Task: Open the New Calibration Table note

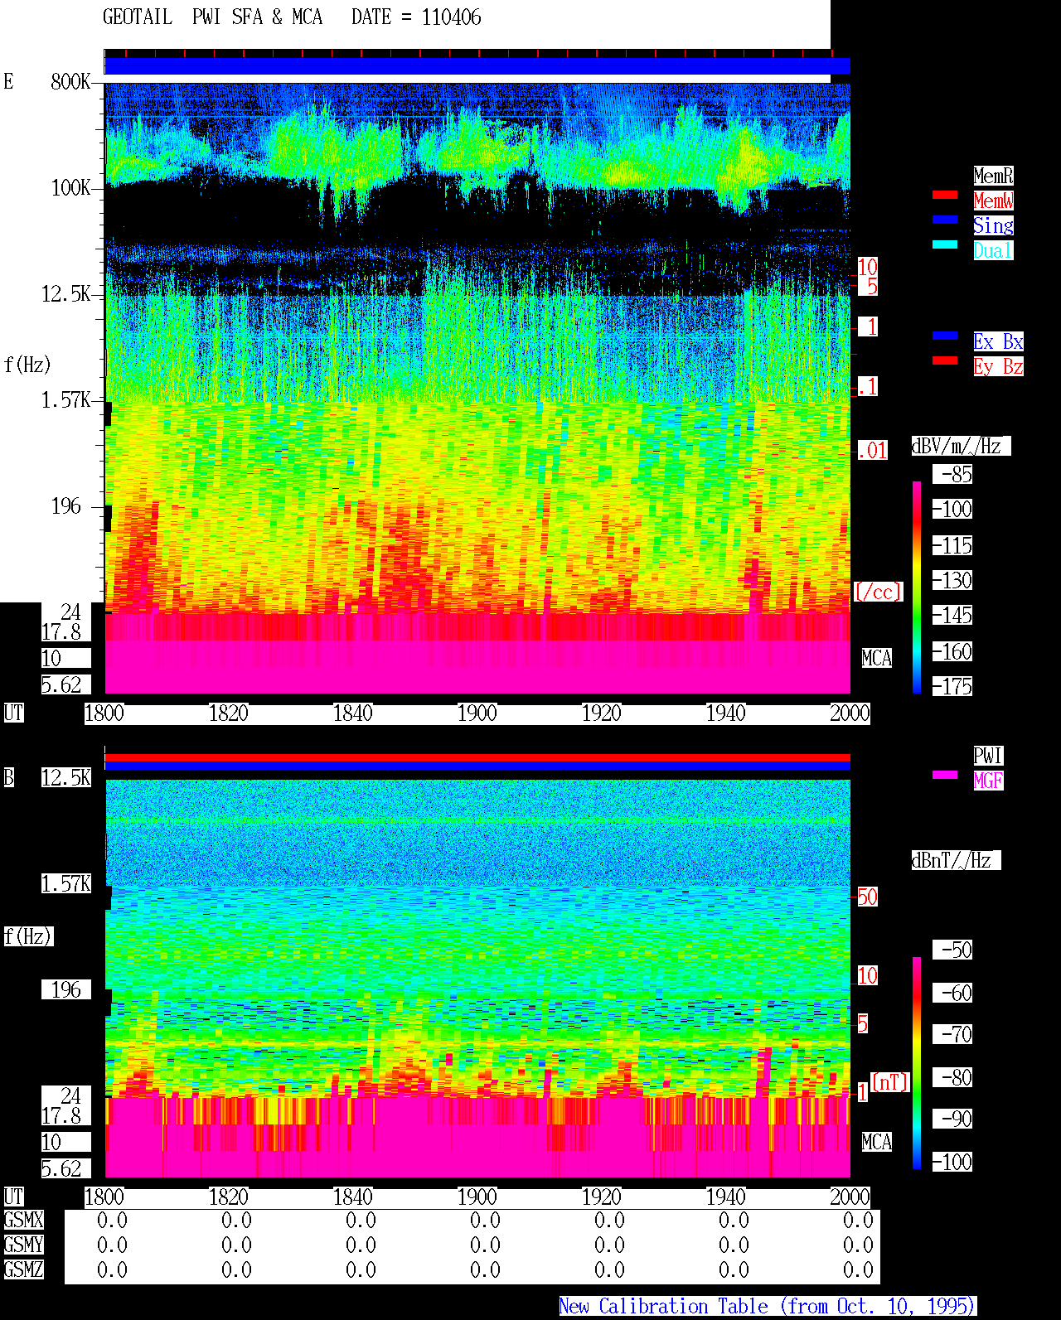Action: click(768, 1306)
